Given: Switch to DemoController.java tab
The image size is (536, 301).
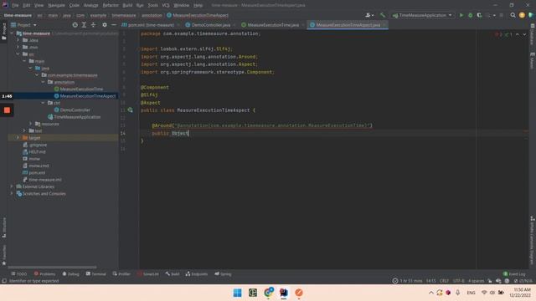Looking at the screenshot, I should coord(210,25).
